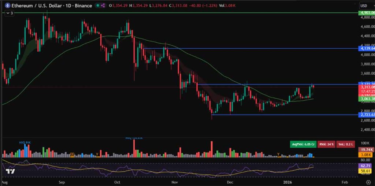The height and width of the screenshot is (186, 375).
Task: Click the AvgVol: 6.05 Cr badge
Action: pyautogui.click(x=302, y=144)
